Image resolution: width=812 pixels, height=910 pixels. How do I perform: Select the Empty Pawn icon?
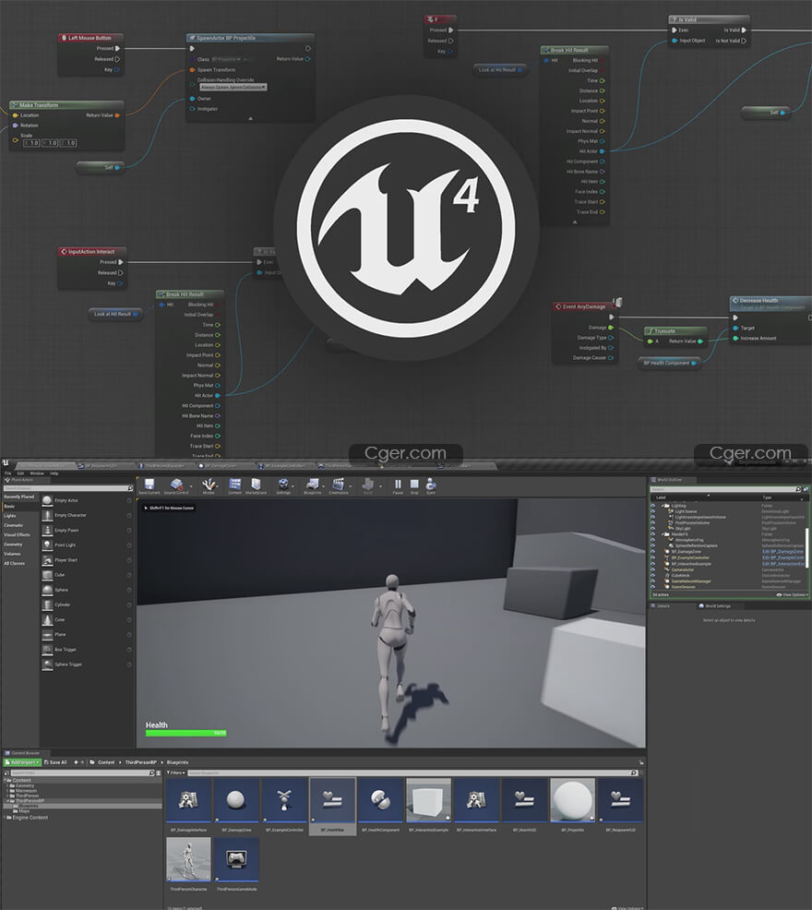coord(48,530)
